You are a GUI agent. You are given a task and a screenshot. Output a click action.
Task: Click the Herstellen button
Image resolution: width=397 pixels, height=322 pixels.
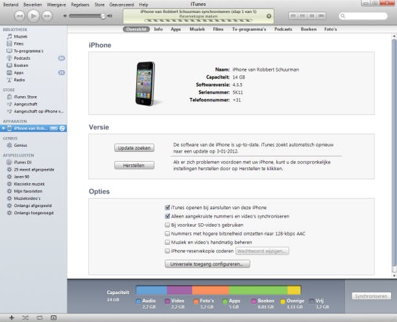(x=134, y=166)
